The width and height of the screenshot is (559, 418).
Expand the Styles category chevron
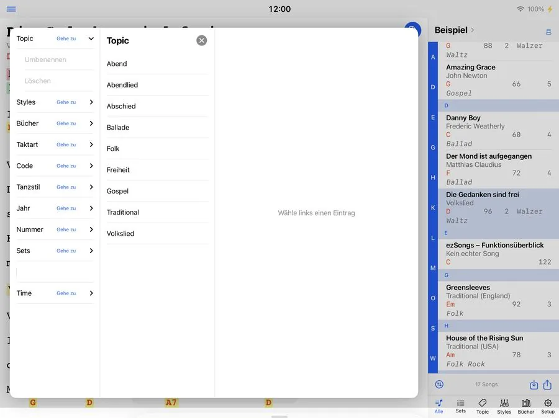[91, 102]
